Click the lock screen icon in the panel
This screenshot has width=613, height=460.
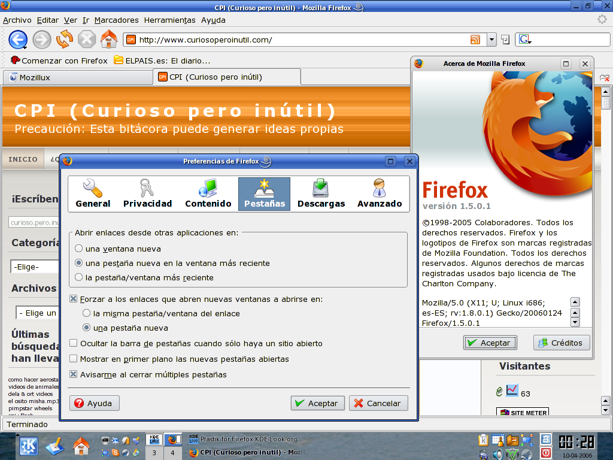tap(546, 440)
